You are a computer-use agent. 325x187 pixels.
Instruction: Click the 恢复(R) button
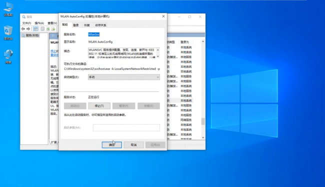(x=148, y=106)
